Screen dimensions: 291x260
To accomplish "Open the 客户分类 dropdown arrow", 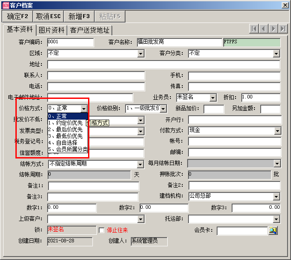I will click(x=276, y=53).
